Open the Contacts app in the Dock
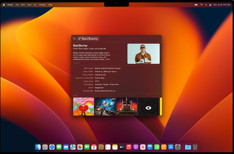Viewport: 234px width, 154px height. click(101, 147)
